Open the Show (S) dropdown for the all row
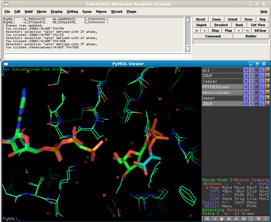 251,70
